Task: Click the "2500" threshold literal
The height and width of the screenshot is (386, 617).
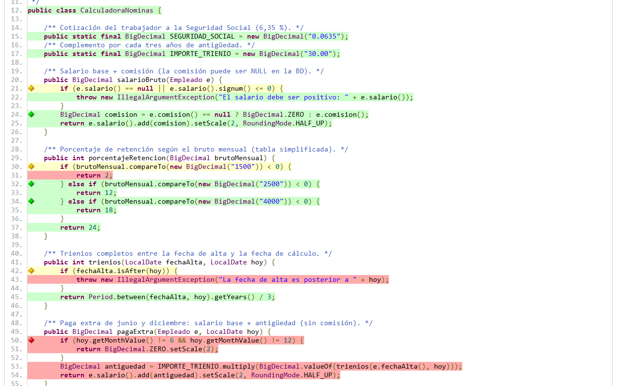Action: (x=271, y=184)
